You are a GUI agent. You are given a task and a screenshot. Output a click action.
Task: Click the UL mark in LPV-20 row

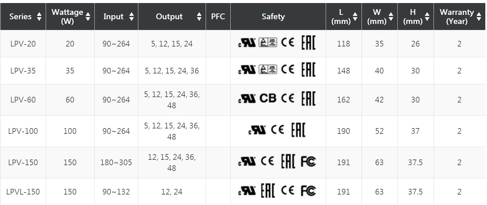click(x=247, y=43)
